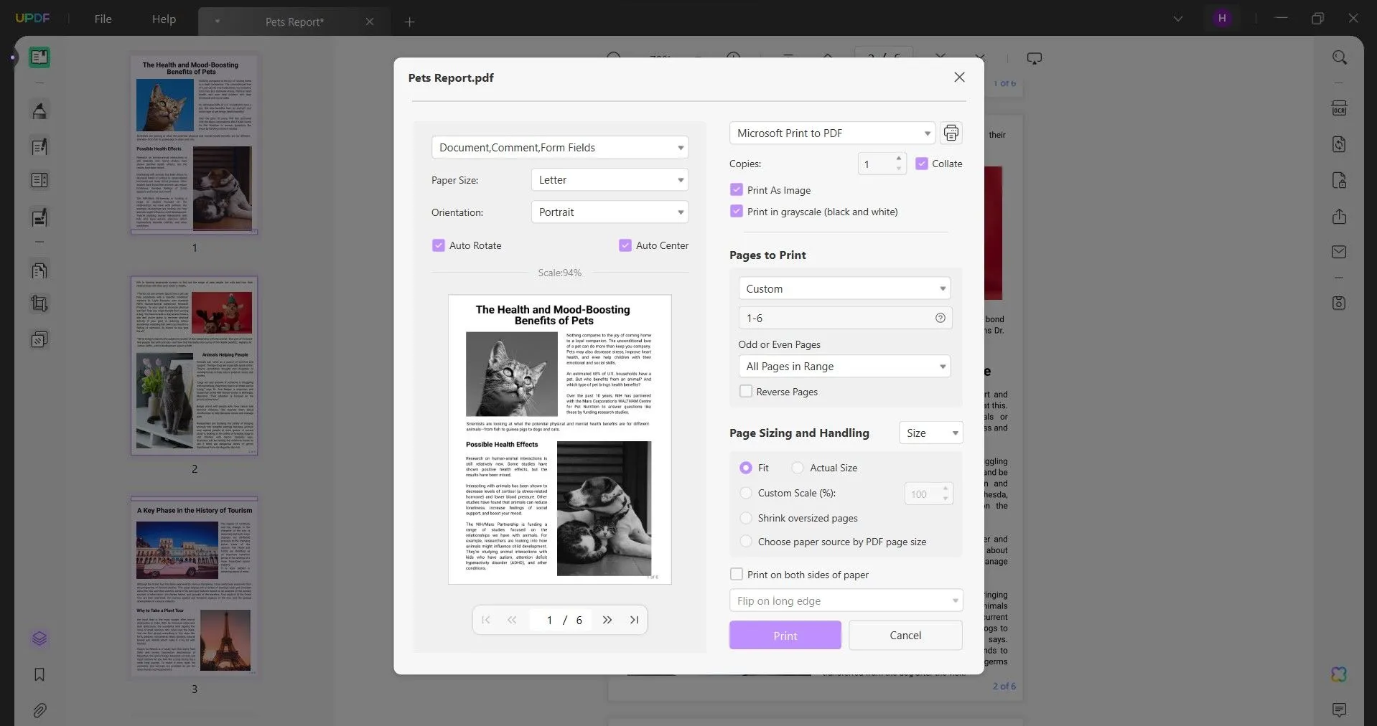Click the printer properties icon beside printer name

click(x=951, y=133)
